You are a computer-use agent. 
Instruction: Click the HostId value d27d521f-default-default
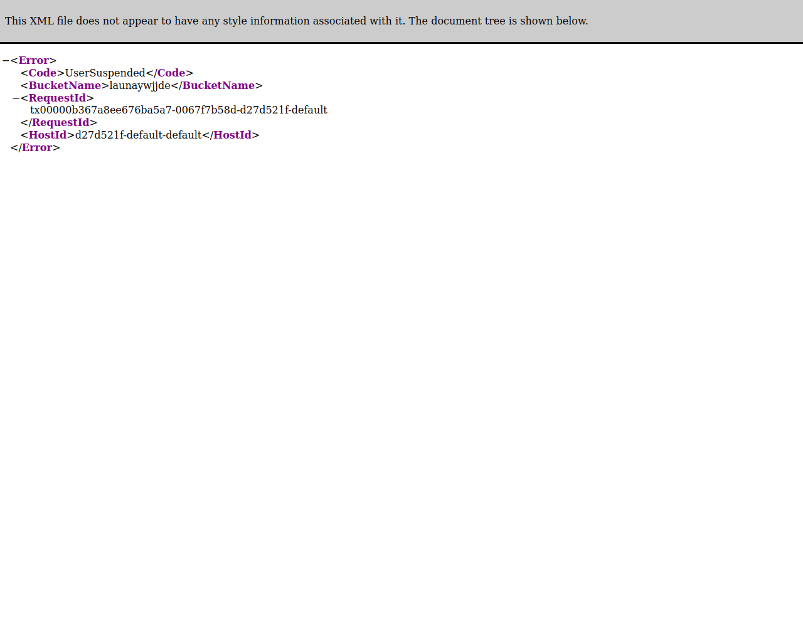[x=139, y=135]
